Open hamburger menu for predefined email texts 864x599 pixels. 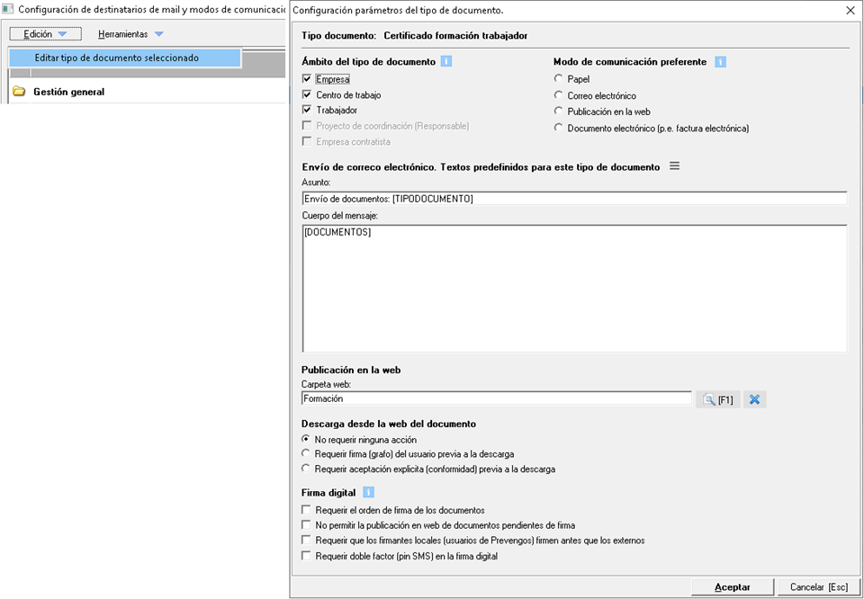674,166
